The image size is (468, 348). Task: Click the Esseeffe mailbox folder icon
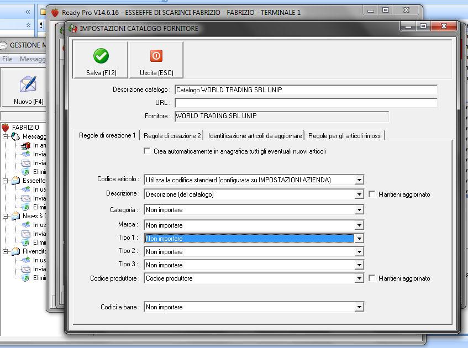click(15, 181)
